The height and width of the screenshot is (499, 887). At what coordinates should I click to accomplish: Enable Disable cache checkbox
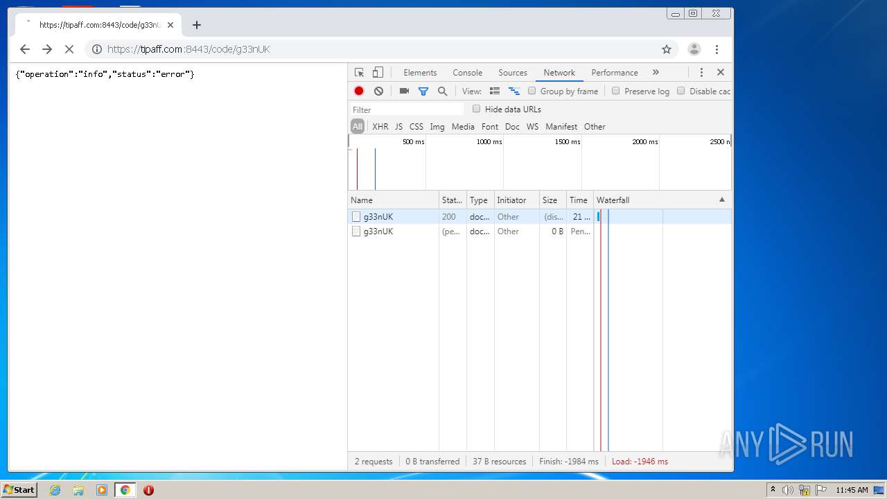pyautogui.click(x=680, y=91)
